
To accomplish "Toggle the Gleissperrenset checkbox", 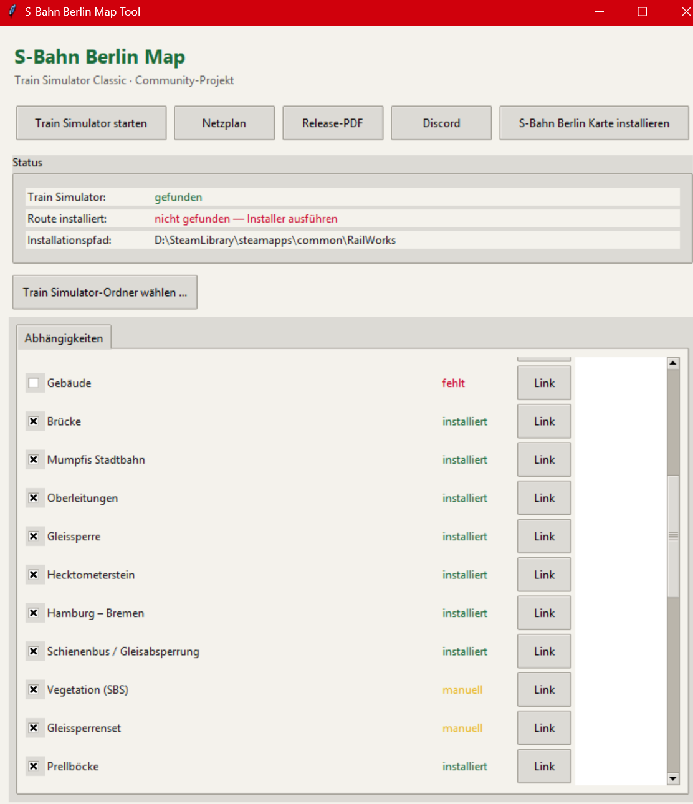I will [34, 728].
